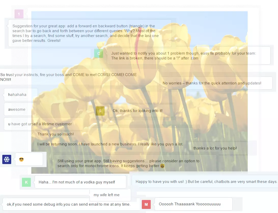
Task: Select the red "M" avatar
Action: click(146, 204)
